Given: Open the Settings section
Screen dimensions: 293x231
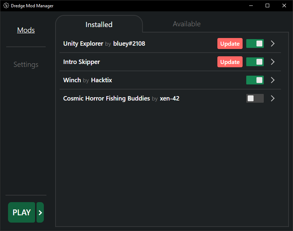Looking at the screenshot, I should (26, 64).
